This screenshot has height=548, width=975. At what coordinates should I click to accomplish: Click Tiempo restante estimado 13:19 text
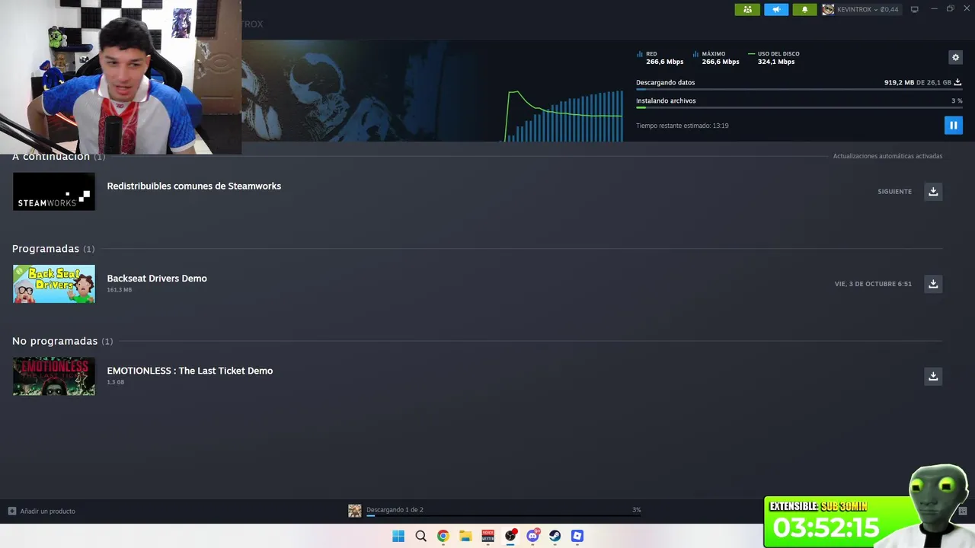pyautogui.click(x=682, y=126)
